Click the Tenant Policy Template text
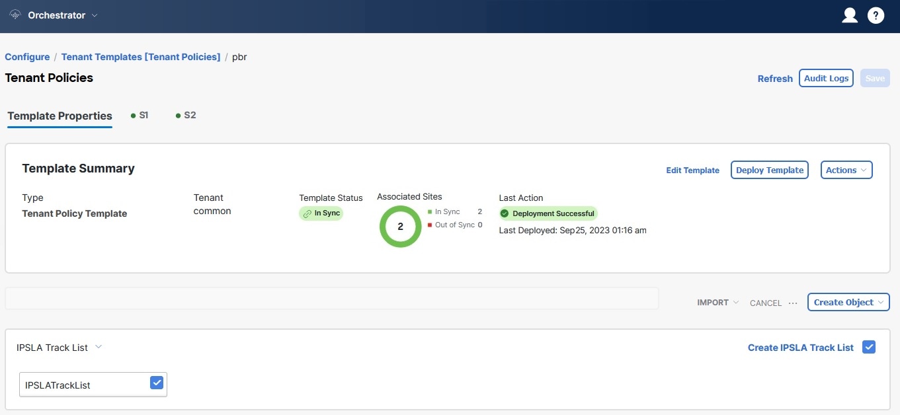900x415 pixels. click(x=75, y=213)
